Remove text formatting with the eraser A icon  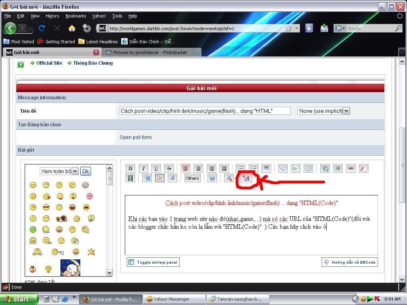(229, 178)
